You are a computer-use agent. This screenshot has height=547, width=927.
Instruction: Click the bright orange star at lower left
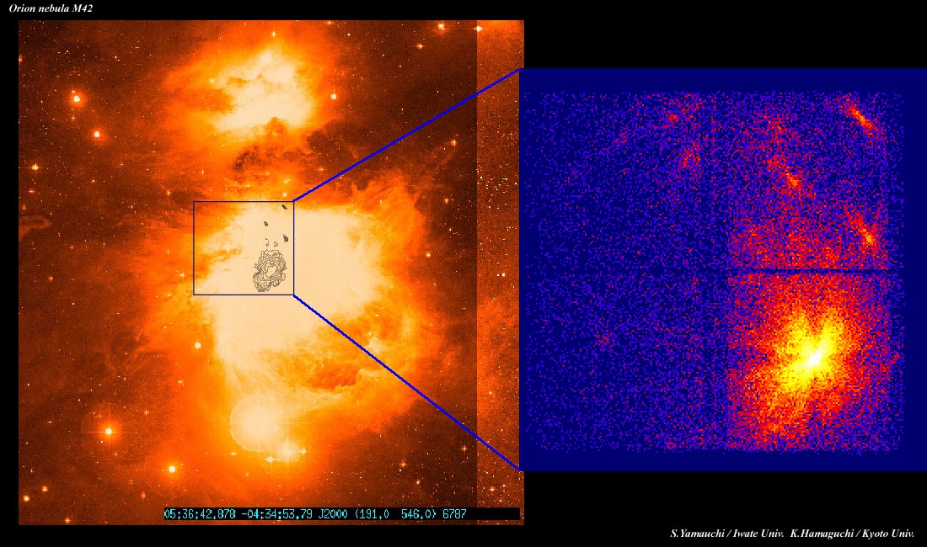tap(108, 431)
